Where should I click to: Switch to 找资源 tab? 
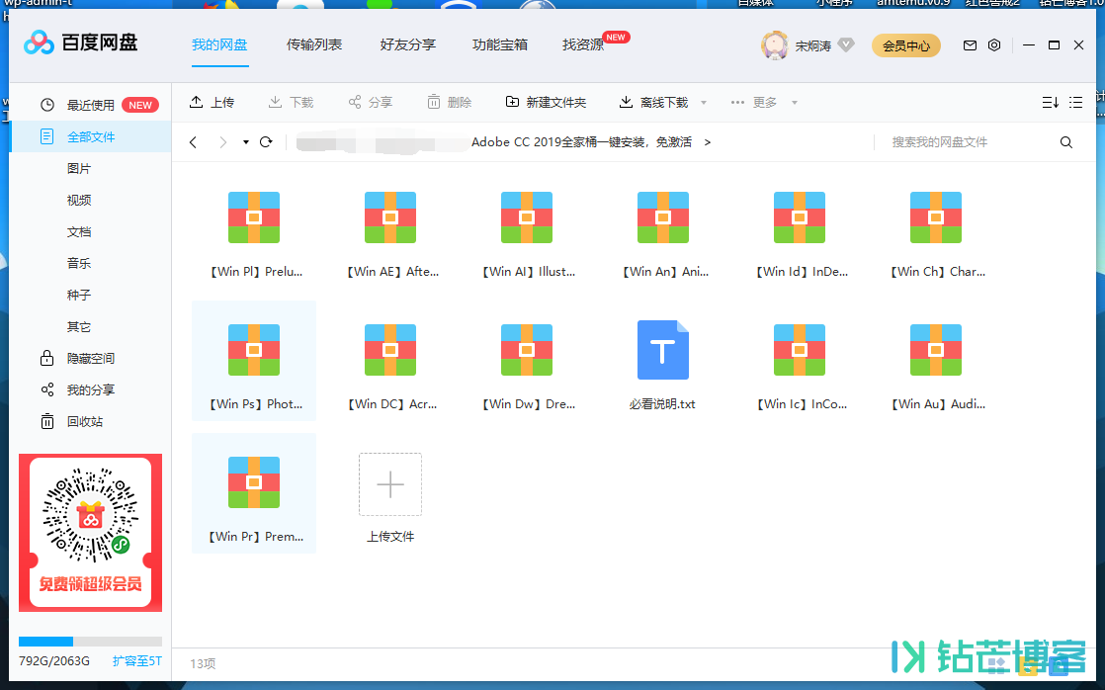(583, 45)
